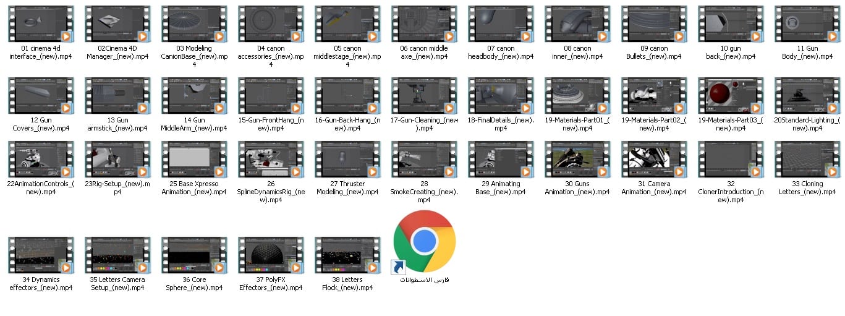This screenshot has width=845, height=316.
Task: Select the 35 Letters Camera Setup video icon
Action: point(117,255)
